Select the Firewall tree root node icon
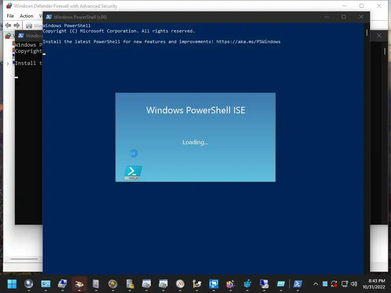391x293 pixels. [x=8, y=35]
